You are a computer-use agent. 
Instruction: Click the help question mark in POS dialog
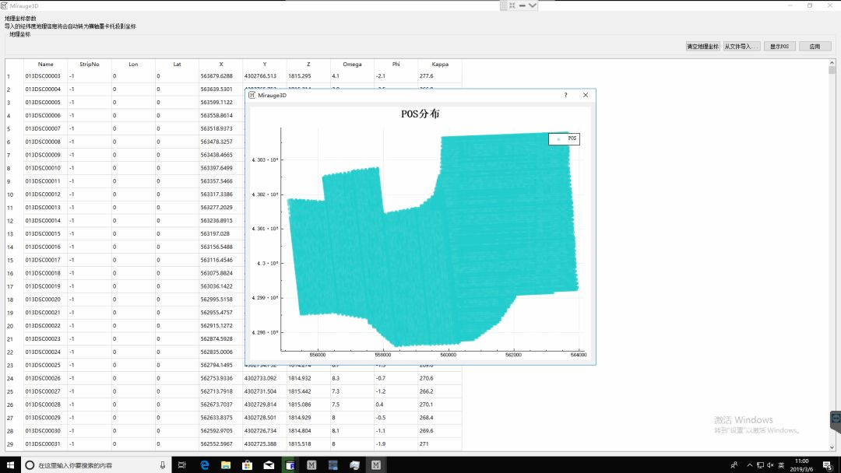(565, 95)
